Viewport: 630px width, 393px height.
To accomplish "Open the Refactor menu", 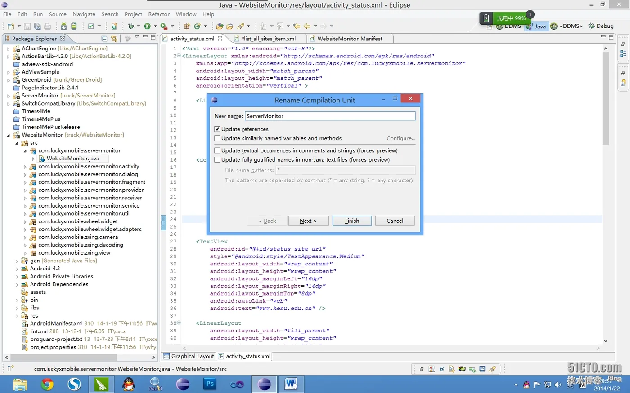I will click(159, 14).
